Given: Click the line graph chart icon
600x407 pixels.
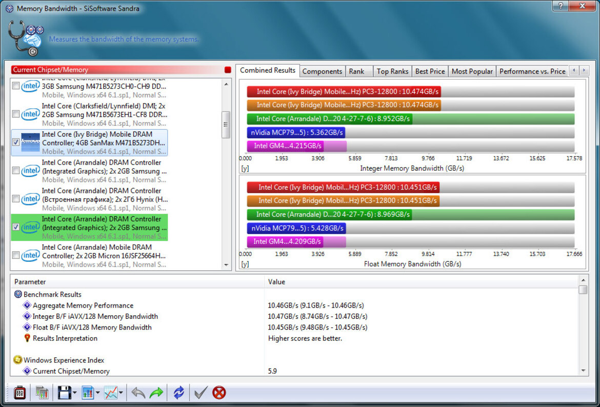Looking at the screenshot, I should (111, 393).
